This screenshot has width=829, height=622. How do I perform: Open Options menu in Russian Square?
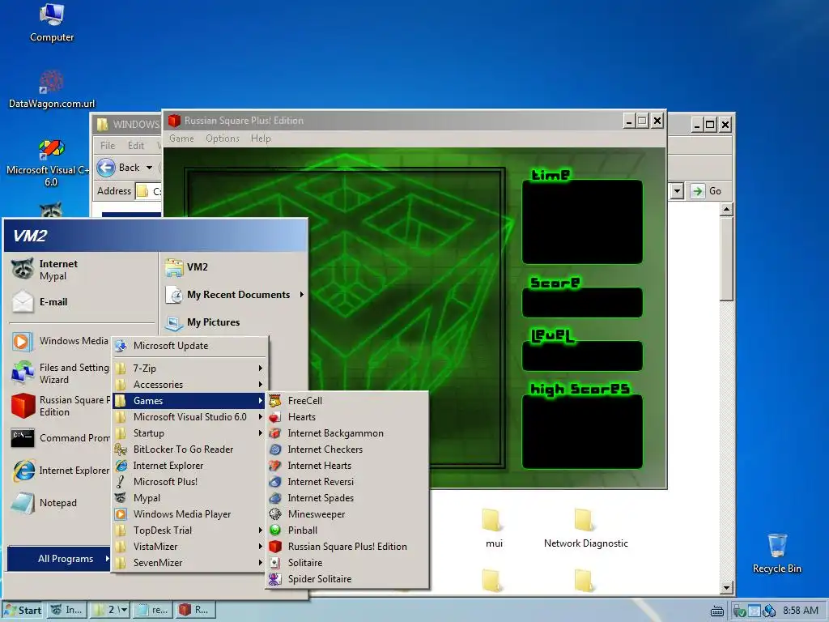(223, 138)
